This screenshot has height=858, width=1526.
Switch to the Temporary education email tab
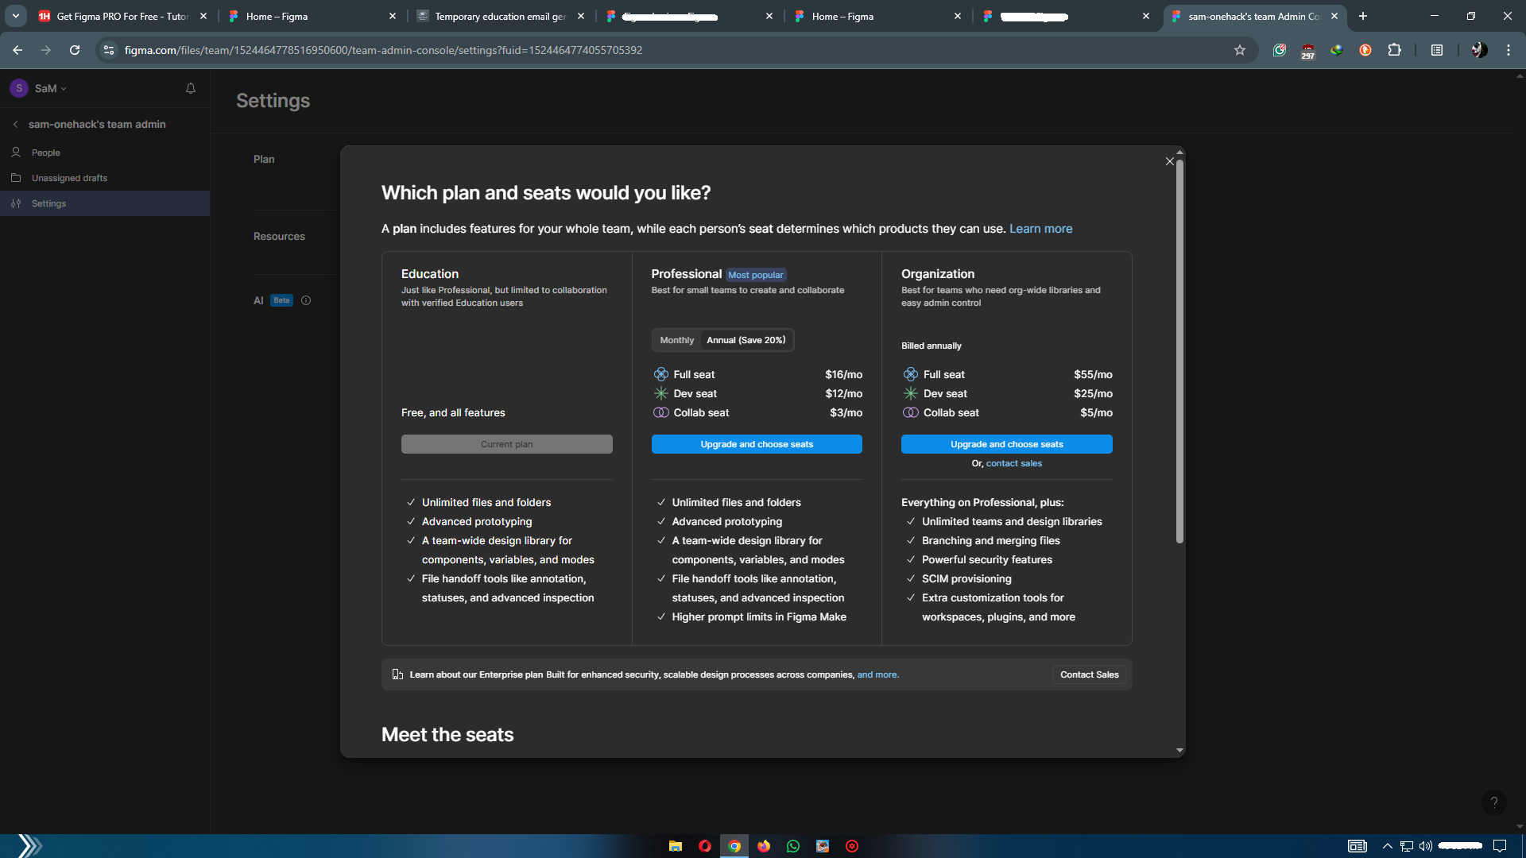point(501,16)
